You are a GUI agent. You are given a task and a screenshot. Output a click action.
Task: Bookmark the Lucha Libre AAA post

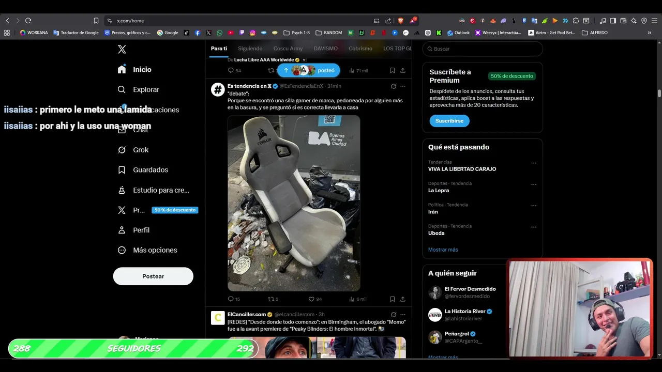pyautogui.click(x=393, y=70)
